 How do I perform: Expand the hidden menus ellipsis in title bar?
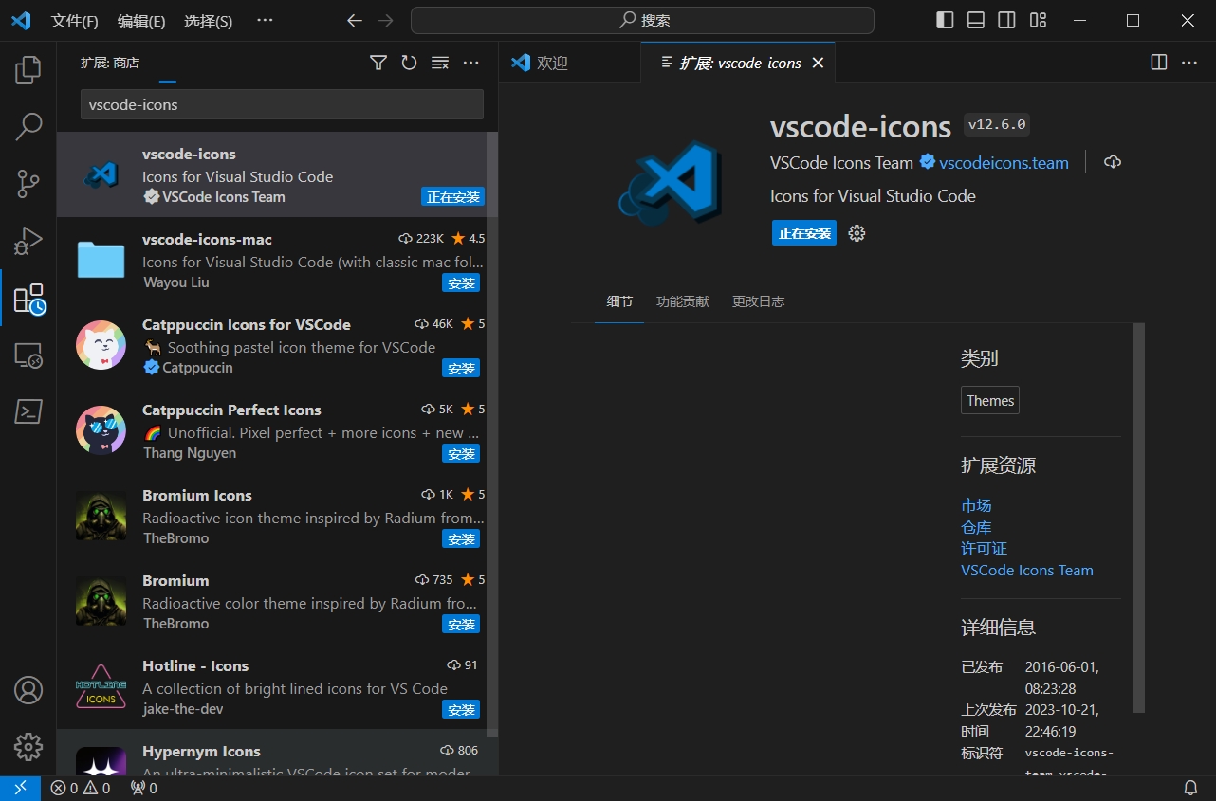tap(265, 20)
